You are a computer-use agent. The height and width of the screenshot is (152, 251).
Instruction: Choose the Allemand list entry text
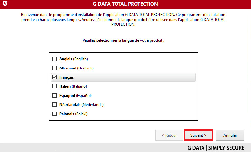point(68,68)
